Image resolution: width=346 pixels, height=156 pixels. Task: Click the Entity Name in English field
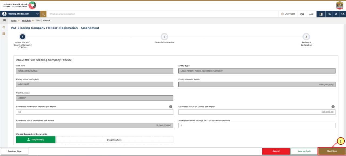(x=95, y=84)
